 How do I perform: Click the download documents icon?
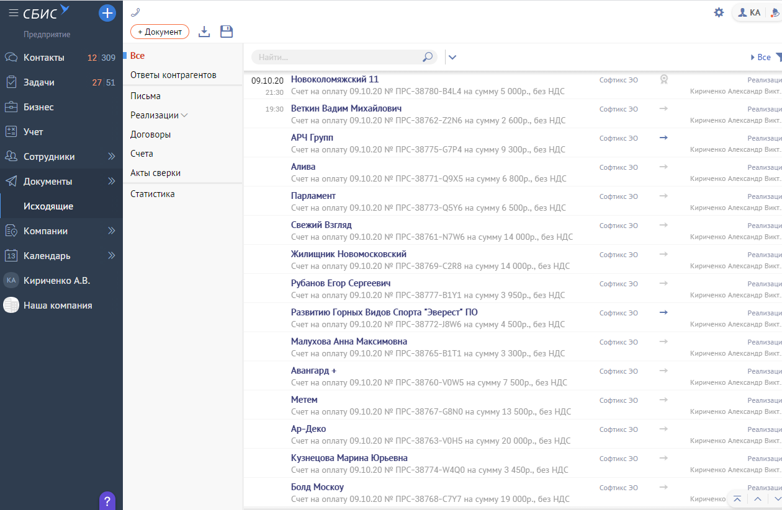tap(204, 32)
